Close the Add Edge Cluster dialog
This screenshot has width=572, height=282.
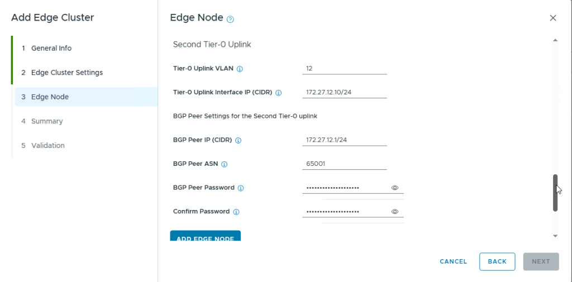(553, 18)
